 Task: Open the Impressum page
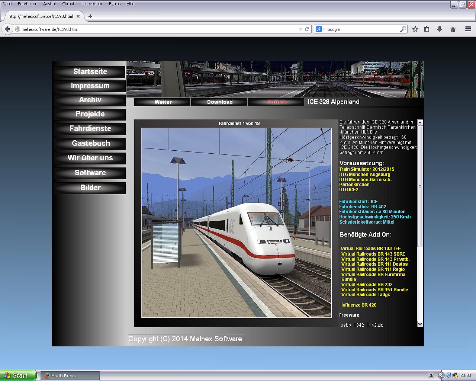(90, 86)
